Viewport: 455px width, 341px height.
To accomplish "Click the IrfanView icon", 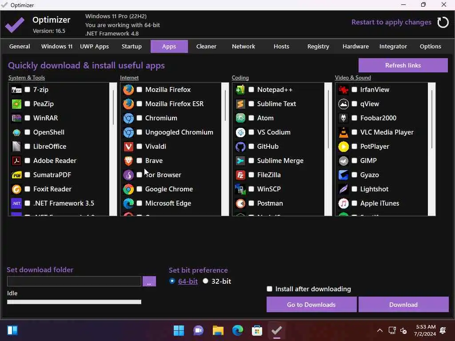I will tap(343, 90).
